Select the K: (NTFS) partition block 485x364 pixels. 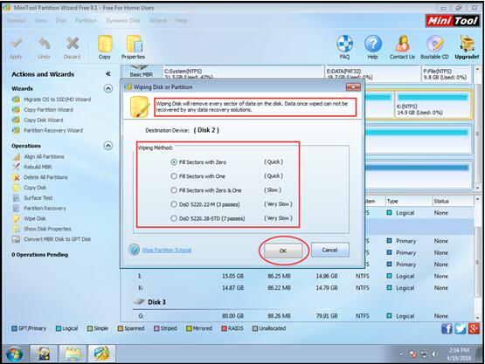(x=433, y=105)
